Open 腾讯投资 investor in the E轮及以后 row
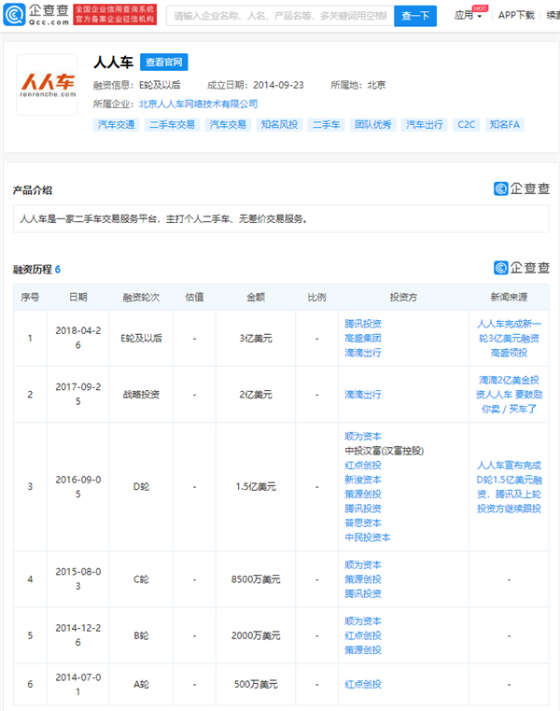Viewport: 560px width, 711px height. pyautogui.click(x=363, y=324)
